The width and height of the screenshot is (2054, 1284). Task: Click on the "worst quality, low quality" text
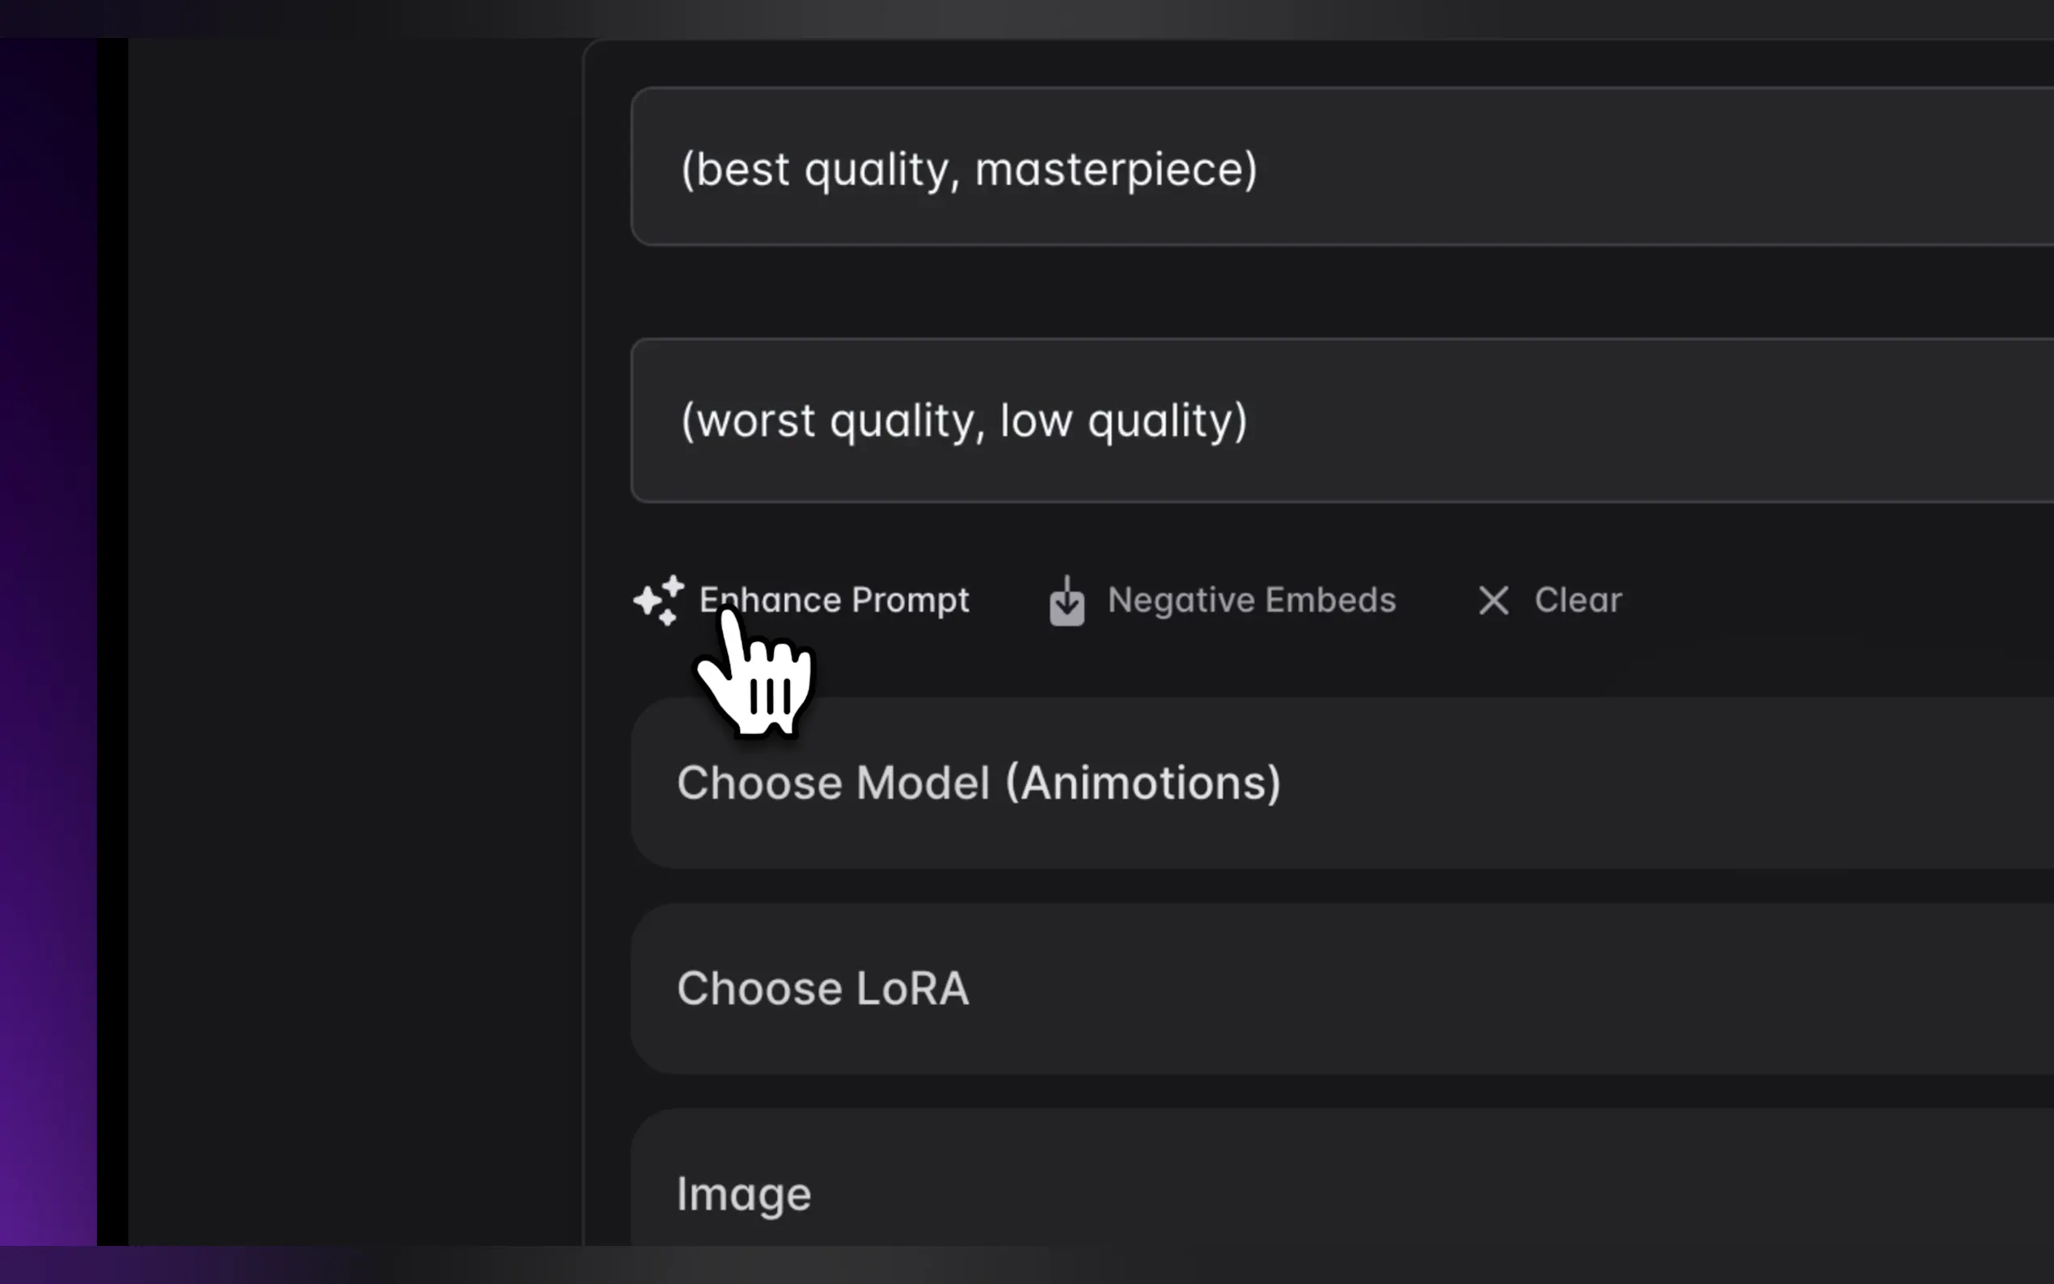[964, 420]
